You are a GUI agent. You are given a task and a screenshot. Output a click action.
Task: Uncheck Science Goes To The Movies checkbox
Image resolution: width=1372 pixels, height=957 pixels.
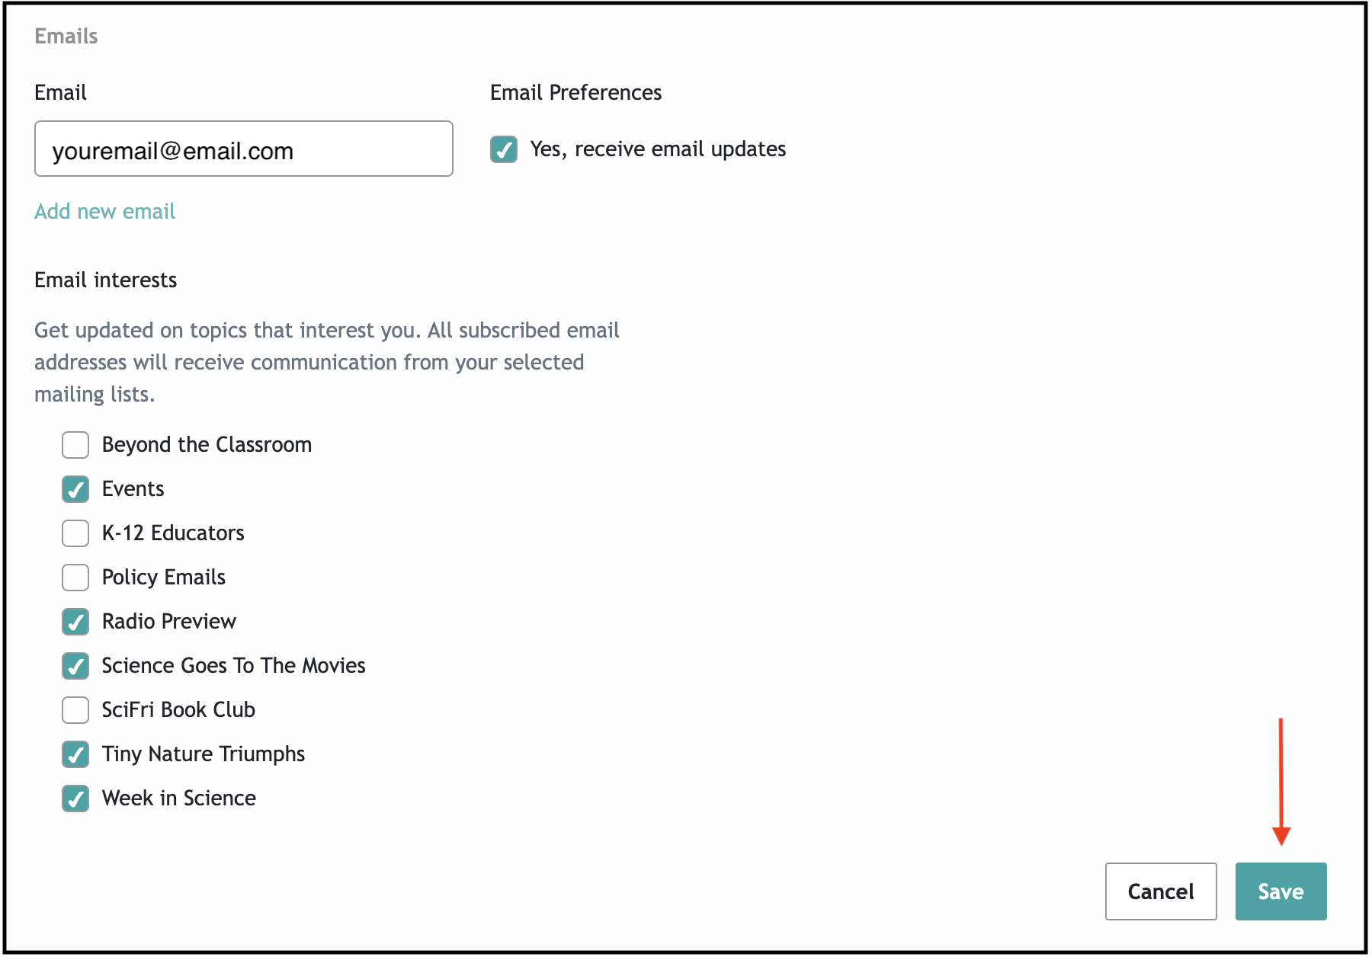[x=75, y=666]
